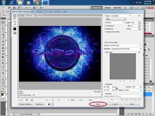This screenshot has height=116, width=155.
Task: Switch to the 4-Up tab
Action: pyautogui.click(x=40, y=16)
